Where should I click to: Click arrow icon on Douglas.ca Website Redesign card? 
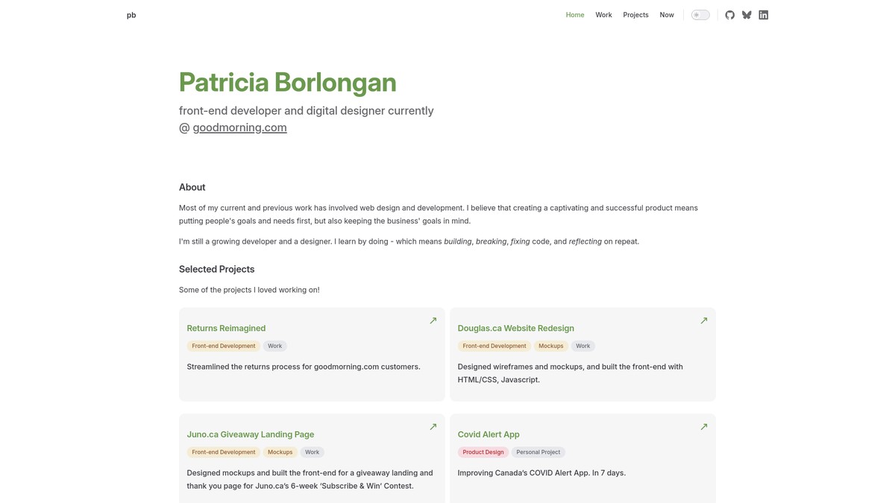coord(703,320)
